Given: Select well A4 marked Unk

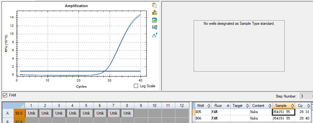Looking at the screenshot, I should [73, 113].
